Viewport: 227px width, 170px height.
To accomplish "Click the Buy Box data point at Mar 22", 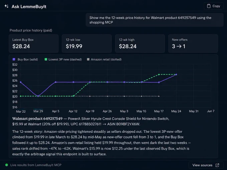I will [x=21, y=82].
